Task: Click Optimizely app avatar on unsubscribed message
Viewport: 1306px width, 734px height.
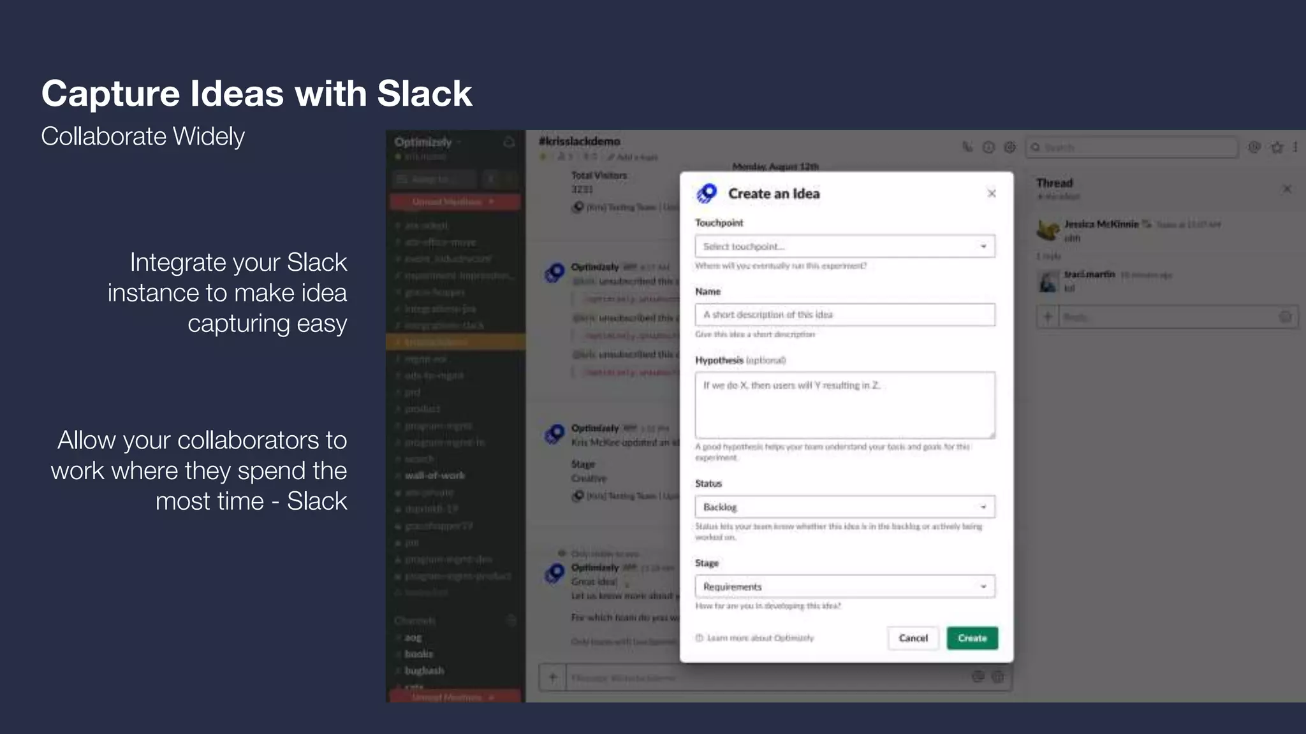Action: coord(555,273)
